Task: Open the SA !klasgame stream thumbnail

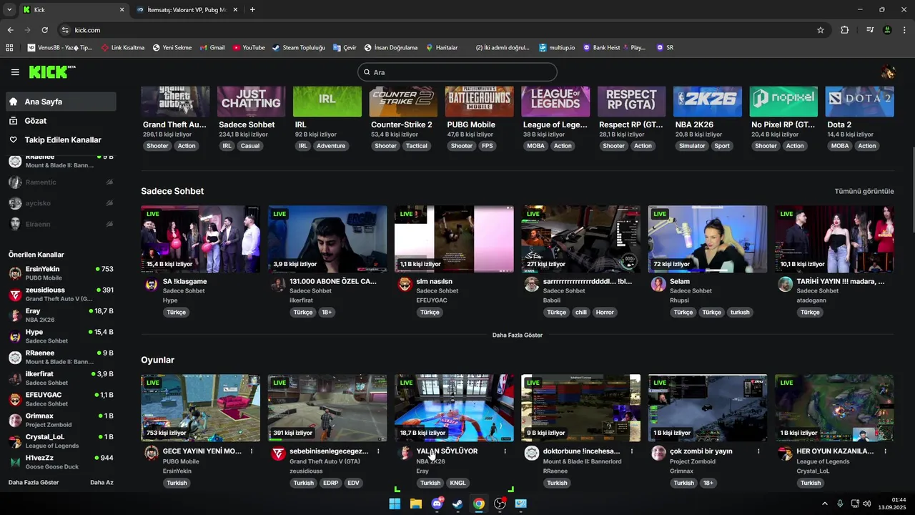Action: (x=200, y=239)
